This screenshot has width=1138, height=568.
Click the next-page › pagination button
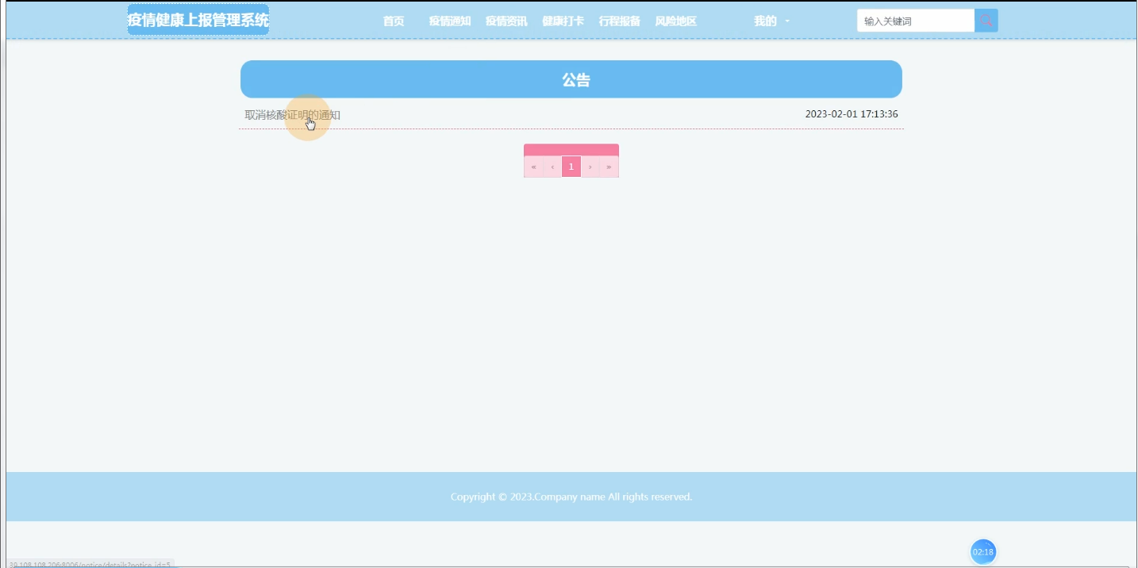[590, 167]
